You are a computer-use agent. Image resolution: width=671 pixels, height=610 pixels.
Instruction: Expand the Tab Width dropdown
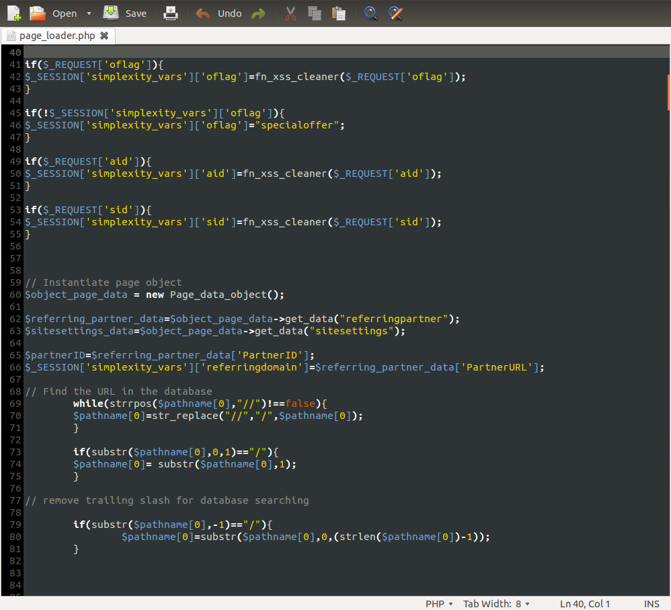tap(496, 604)
